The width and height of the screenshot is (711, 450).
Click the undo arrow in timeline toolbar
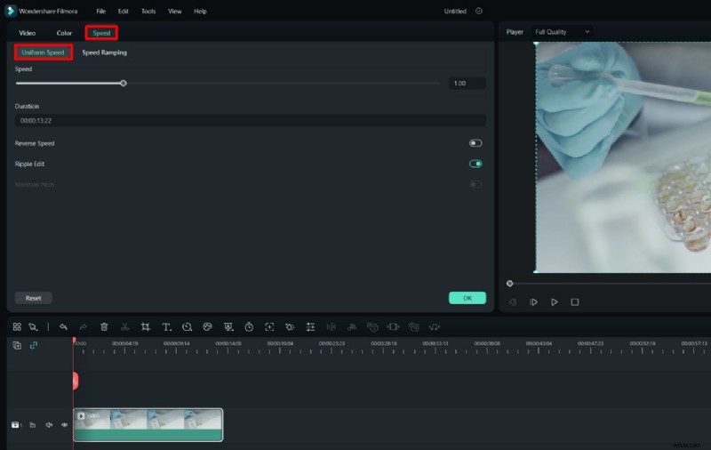point(63,326)
